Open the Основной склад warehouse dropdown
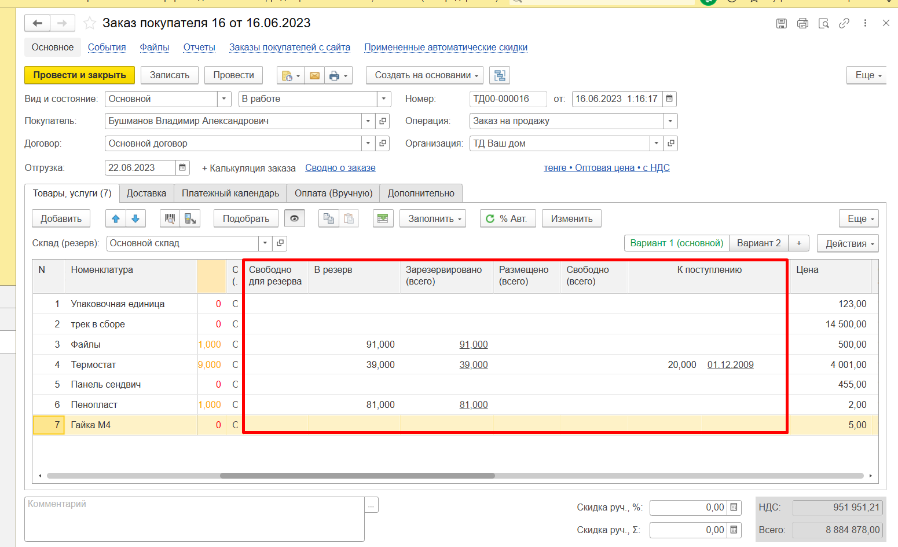 (x=265, y=243)
